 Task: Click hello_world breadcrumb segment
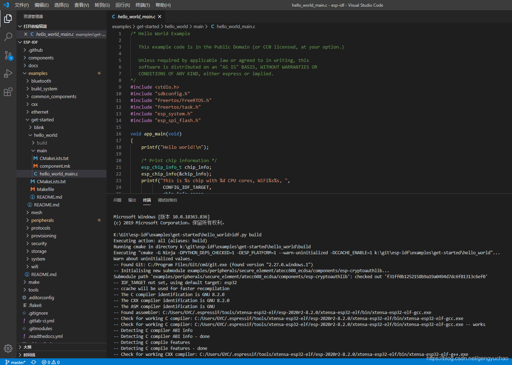pos(176,26)
